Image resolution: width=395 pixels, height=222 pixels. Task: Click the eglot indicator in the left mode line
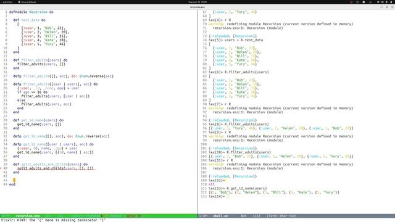tap(134, 216)
